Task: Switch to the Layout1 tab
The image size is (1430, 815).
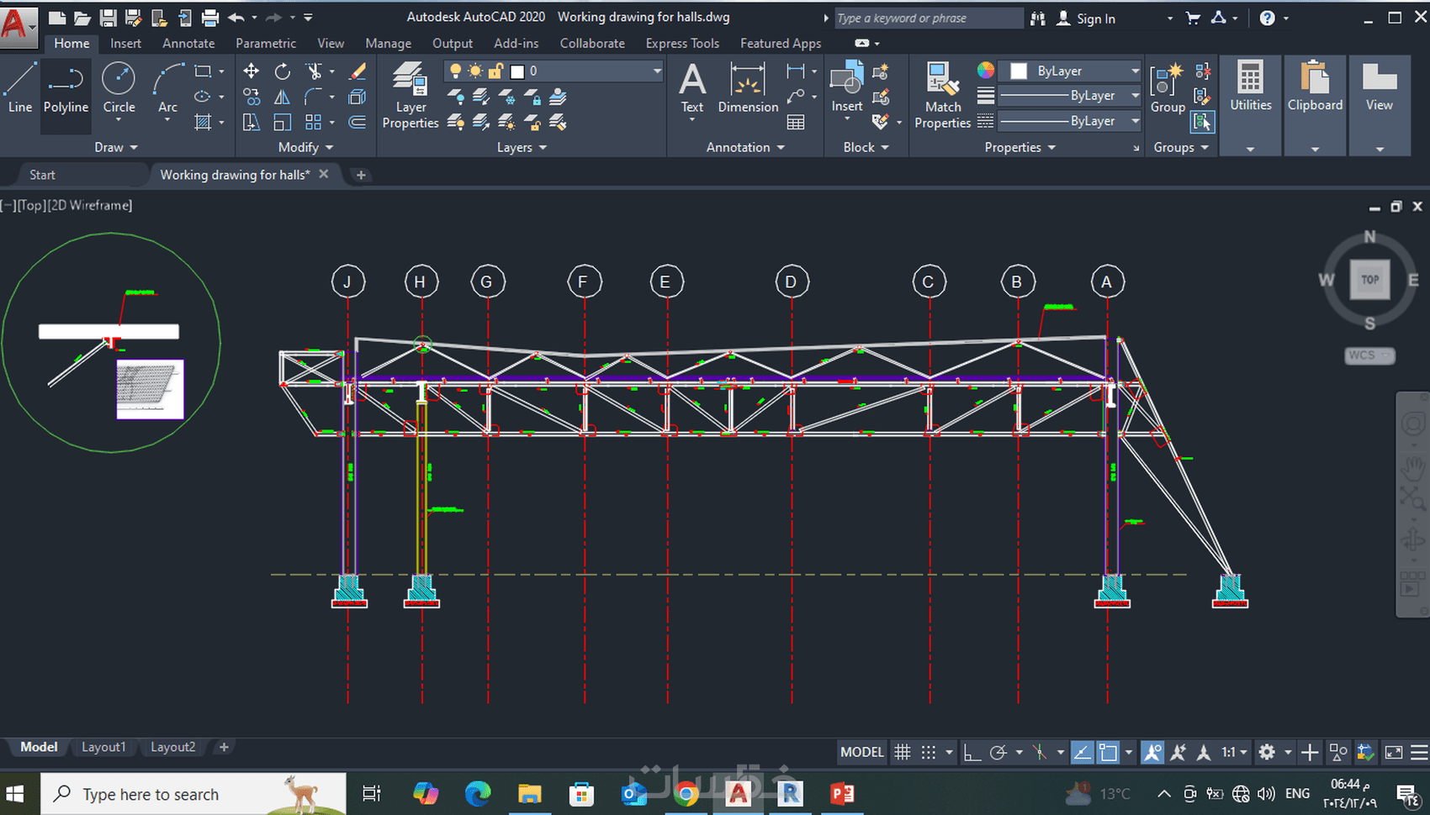Action: (x=103, y=747)
